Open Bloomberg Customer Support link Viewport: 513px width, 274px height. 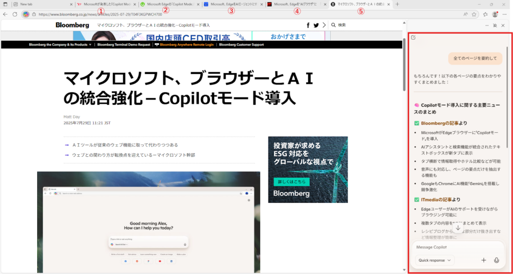click(241, 45)
